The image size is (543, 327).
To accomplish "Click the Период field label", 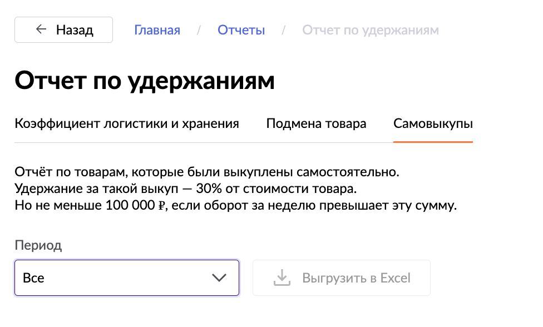I will (38, 245).
